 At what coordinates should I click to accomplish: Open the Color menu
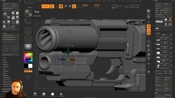click(34, 1)
